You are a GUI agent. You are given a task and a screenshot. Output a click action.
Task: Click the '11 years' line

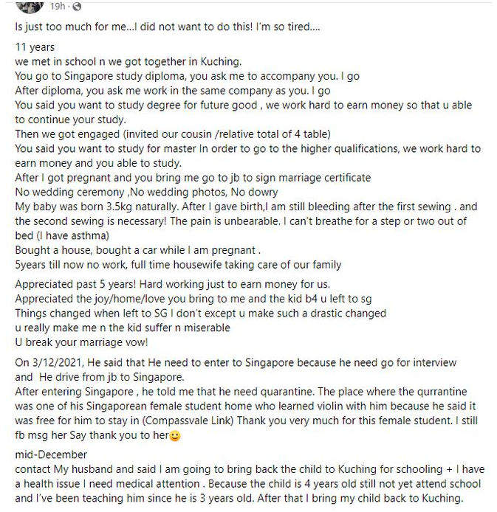tap(35, 47)
